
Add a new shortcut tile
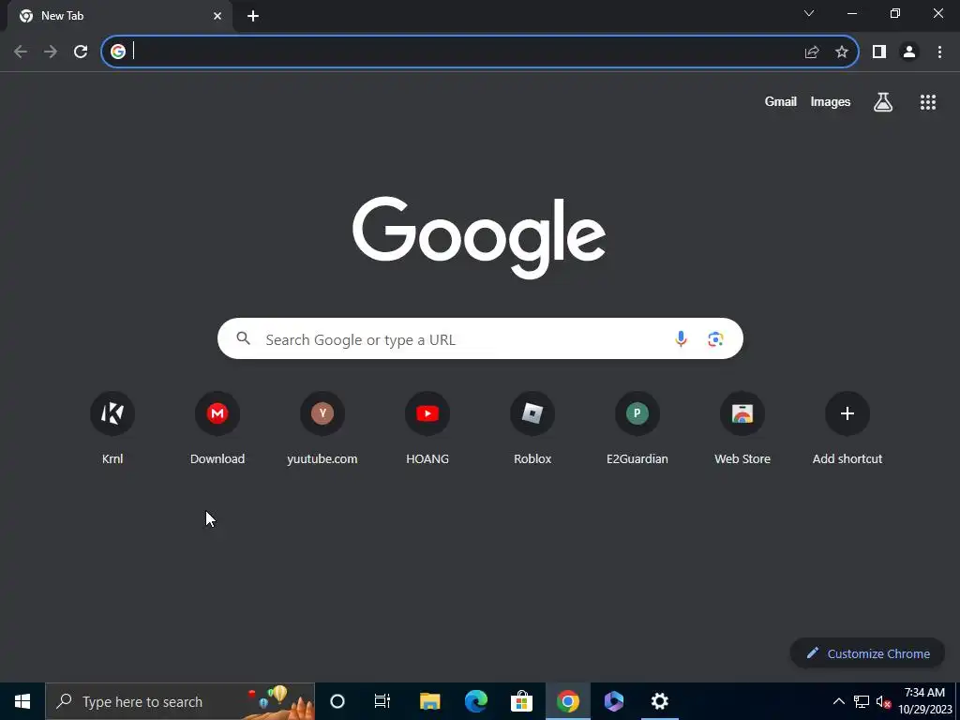click(847, 427)
